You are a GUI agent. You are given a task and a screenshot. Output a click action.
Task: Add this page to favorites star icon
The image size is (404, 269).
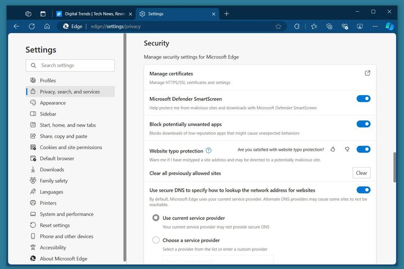278,26
